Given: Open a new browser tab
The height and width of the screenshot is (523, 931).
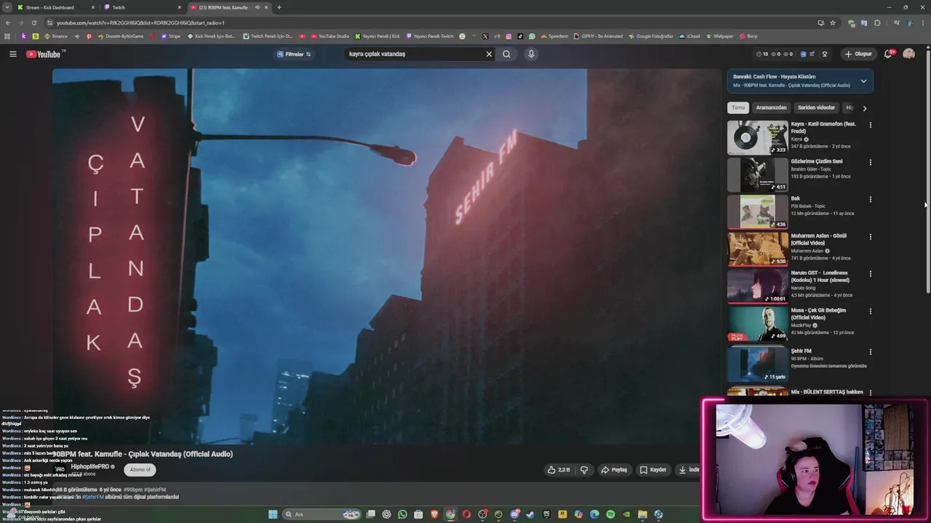Looking at the screenshot, I should click(x=279, y=7).
